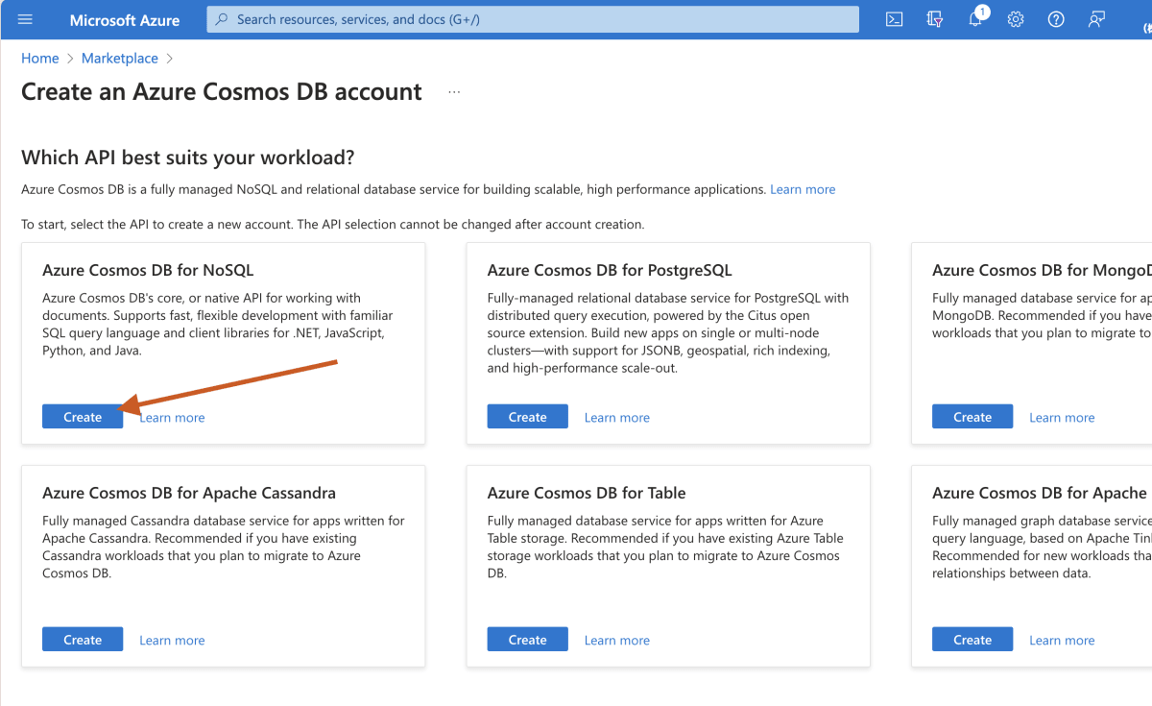Click the 'Azure Cosmos DB for PostgreSQL' card title
Screen dimensions: 1152x706
point(610,270)
